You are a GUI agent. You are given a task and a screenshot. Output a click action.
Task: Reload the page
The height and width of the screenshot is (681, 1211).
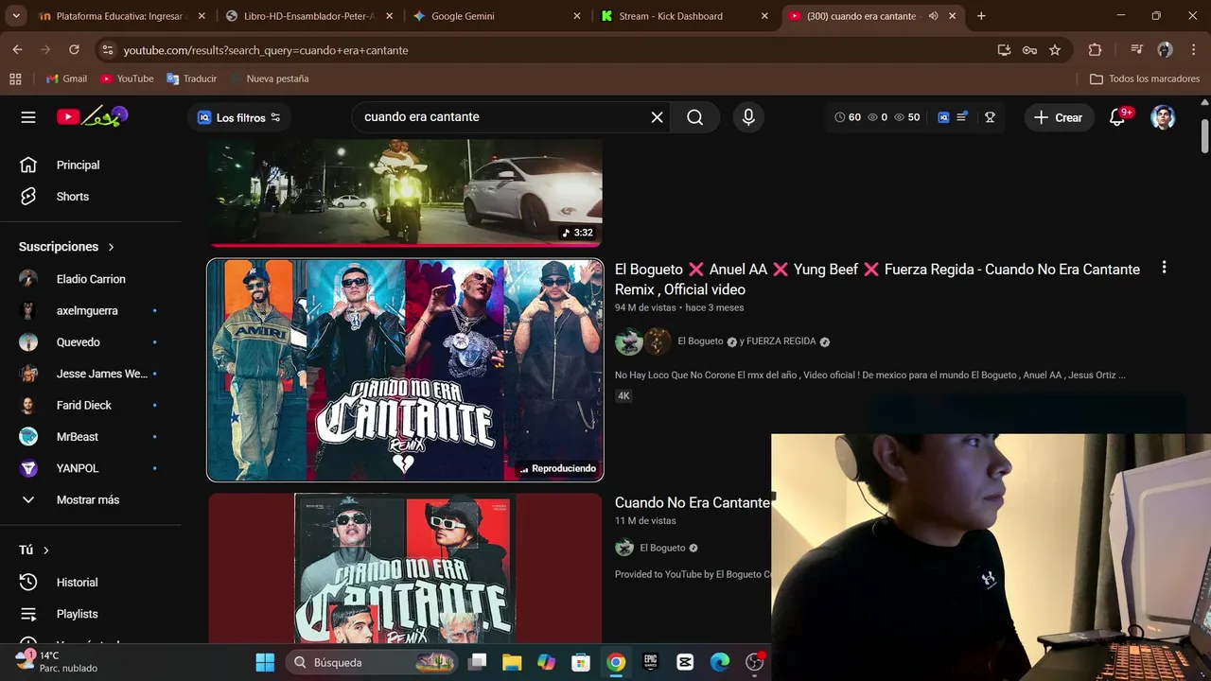click(74, 50)
